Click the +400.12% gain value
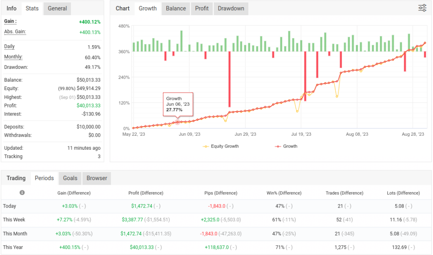The height and width of the screenshot is (255, 433). pyautogui.click(x=90, y=22)
